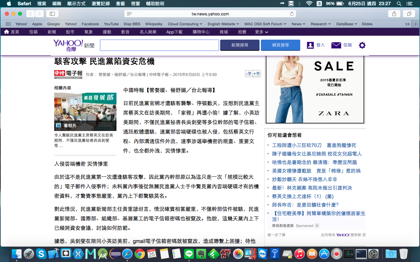Open the Share button in Safari toolbar
The height and width of the screenshot is (262, 420).
click(394, 14)
